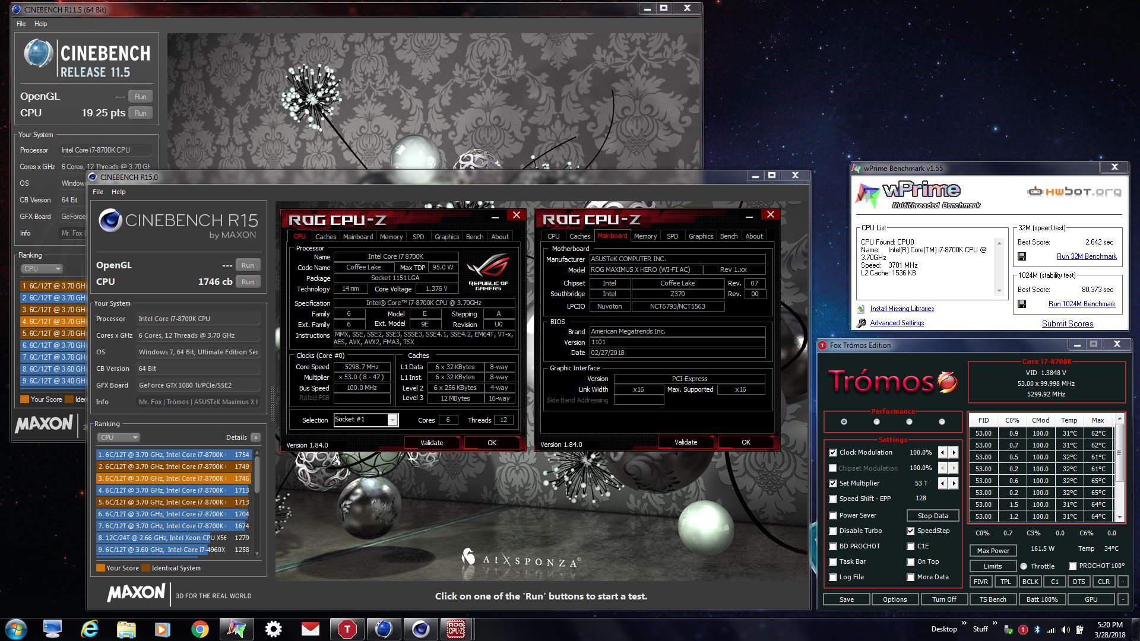Expand the taskbar Desktop toolbar chevron
Image resolution: width=1140 pixels, height=641 pixels.
click(x=964, y=623)
